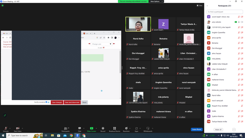The width and height of the screenshot is (245, 138).
Task: Toggle Butsaina's microphone icon in participant list
Action: pos(239,43)
